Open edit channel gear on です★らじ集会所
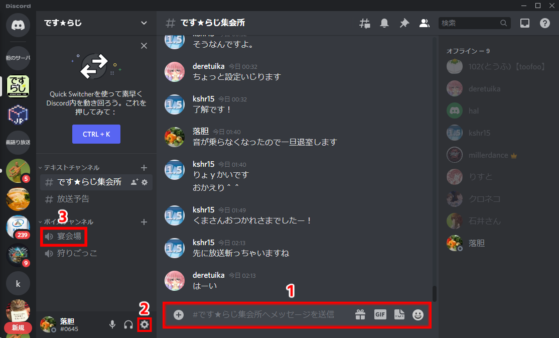This screenshot has width=559, height=338. pos(145,182)
